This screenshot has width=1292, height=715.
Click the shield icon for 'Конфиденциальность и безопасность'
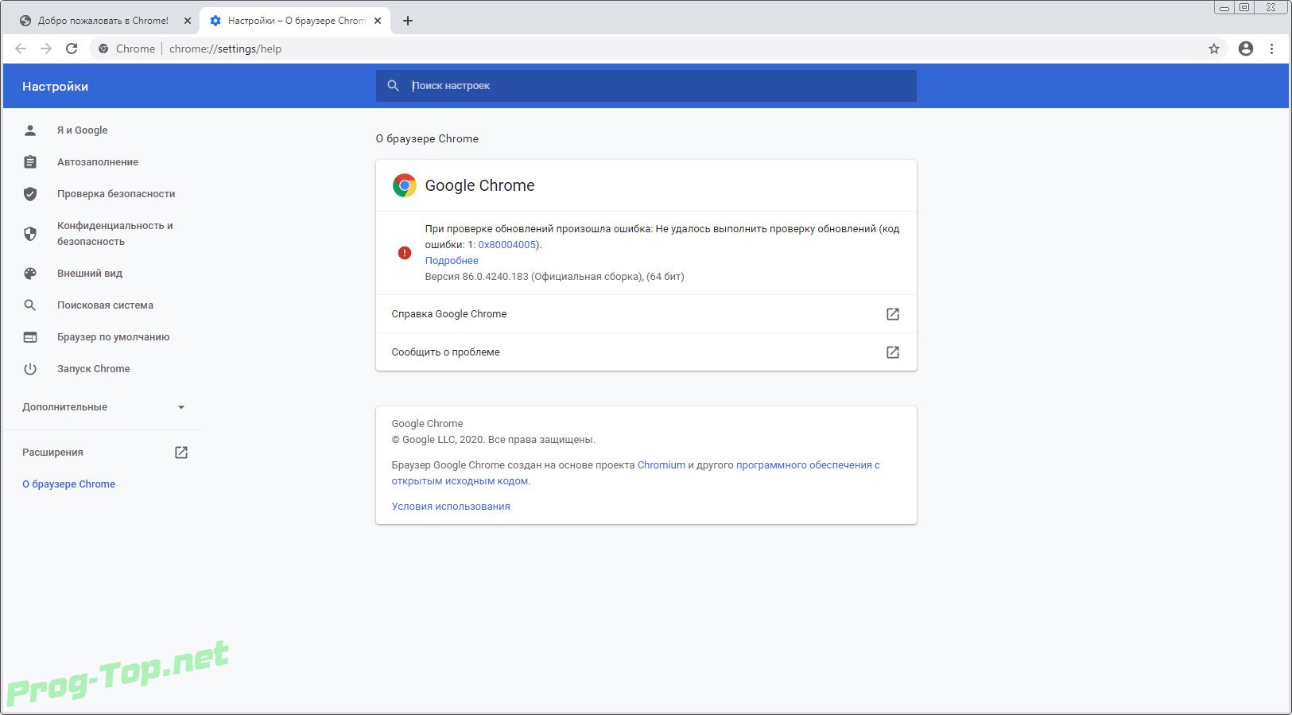point(30,233)
